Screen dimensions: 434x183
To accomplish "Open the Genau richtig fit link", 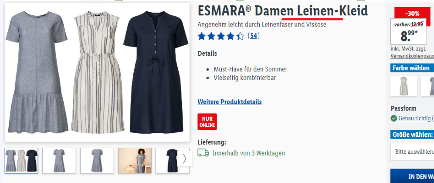I will 416,119.
